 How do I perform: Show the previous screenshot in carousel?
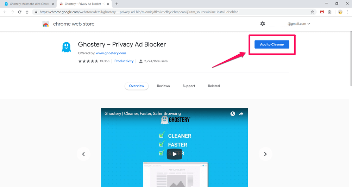83,154
